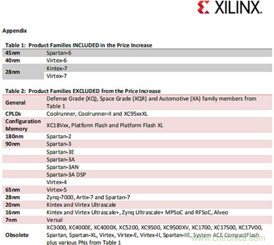This screenshot has width=274, height=245.
Task: Click the Spartan-2 entry
Action: click(59, 136)
